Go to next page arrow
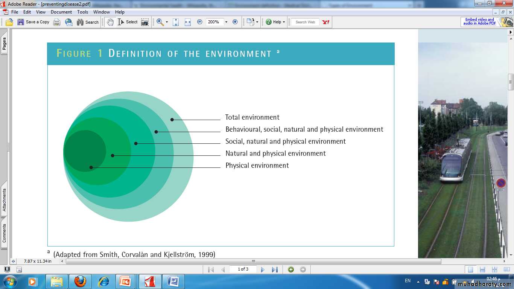The width and height of the screenshot is (514, 289). coord(263,269)
